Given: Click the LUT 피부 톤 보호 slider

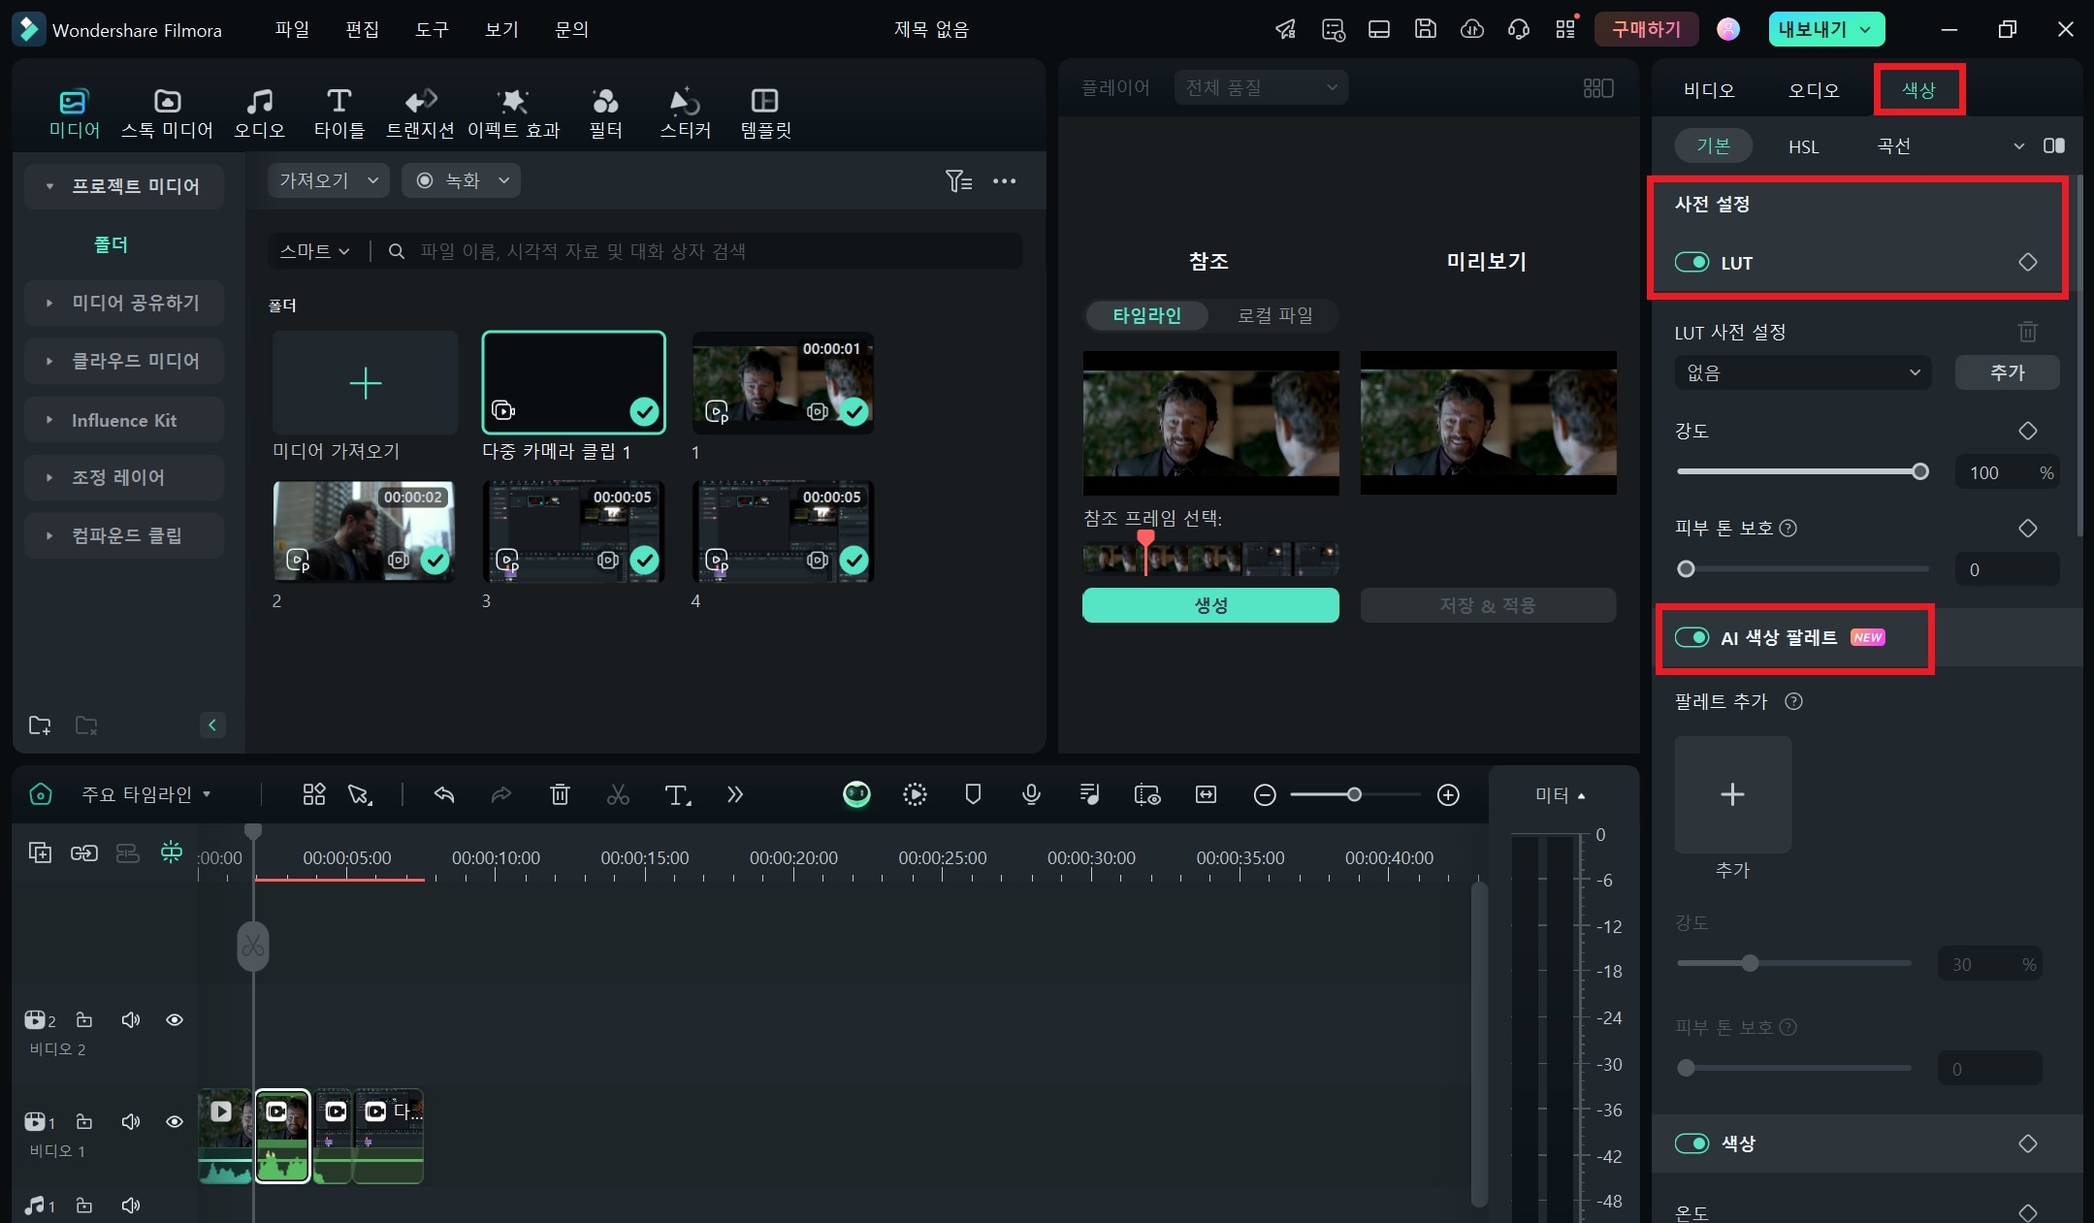Looking at the screenshot, I should click(x=1802, y=569).
